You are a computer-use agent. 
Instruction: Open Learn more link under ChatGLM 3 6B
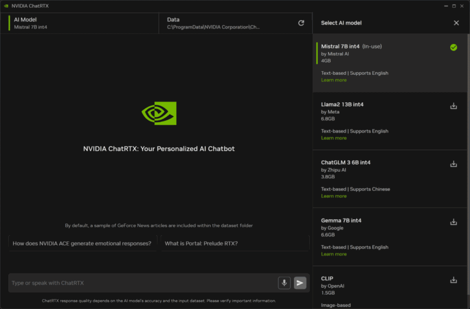pos(334,196)
